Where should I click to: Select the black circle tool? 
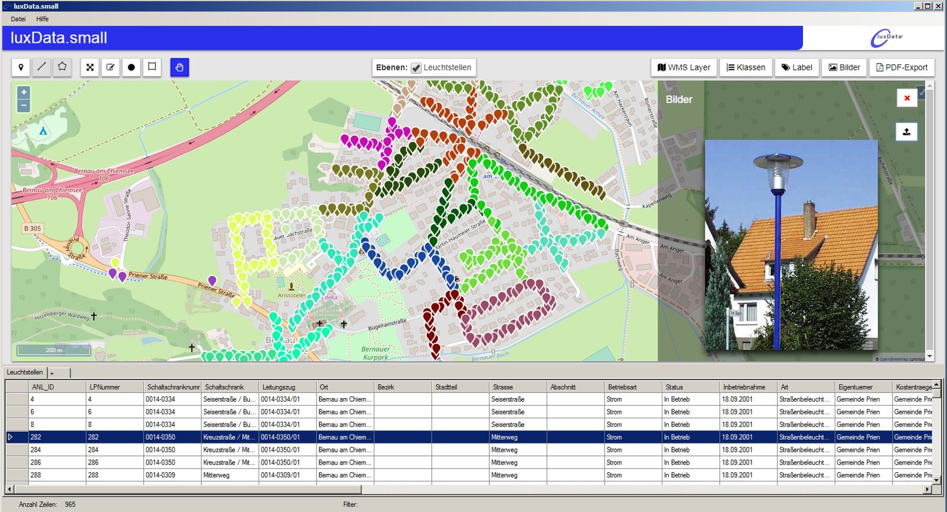click(x=131, y=68)
